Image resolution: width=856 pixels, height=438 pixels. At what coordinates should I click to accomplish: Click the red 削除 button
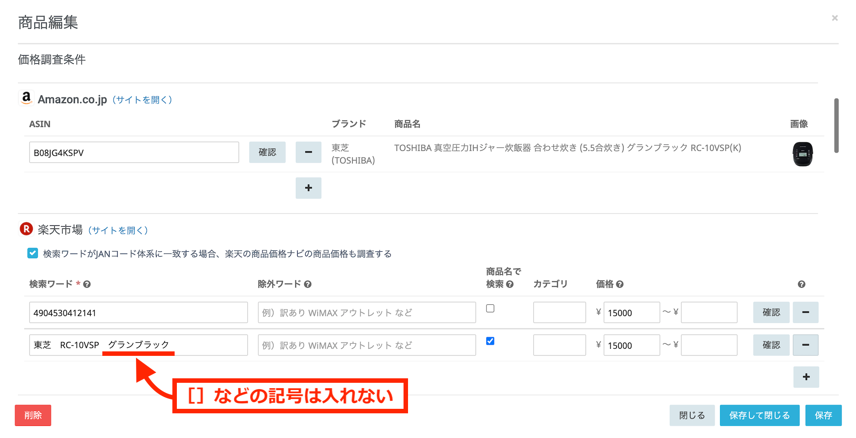click(33, 415)
